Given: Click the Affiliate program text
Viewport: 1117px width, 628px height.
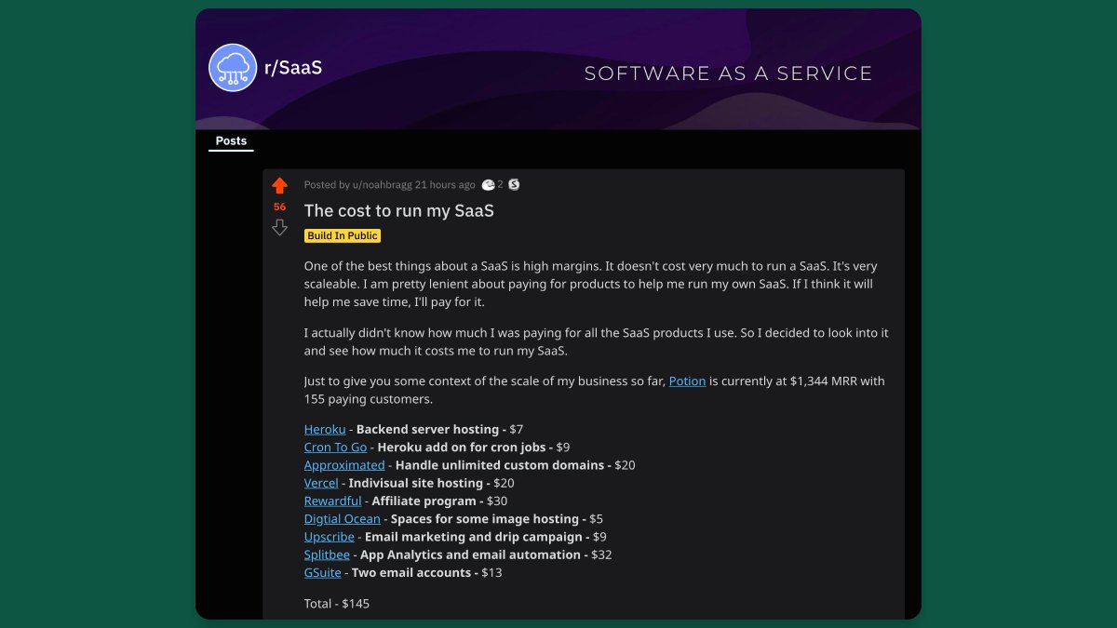Looking at the screenshot, I should pos(424,501).
